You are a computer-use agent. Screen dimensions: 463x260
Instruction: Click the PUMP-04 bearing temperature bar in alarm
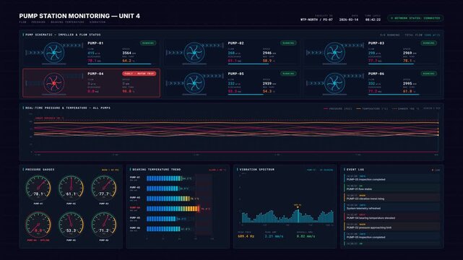pos(173,209)
